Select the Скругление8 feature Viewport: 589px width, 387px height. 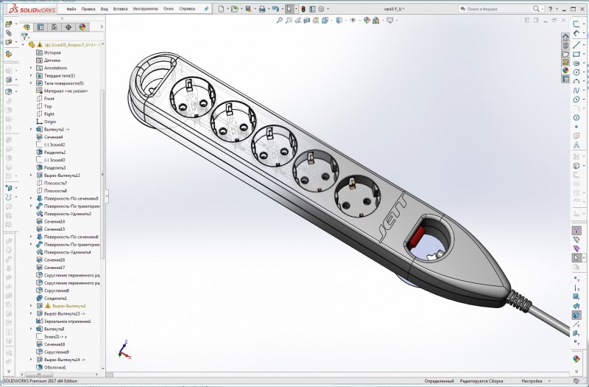click(x=57, y=290)
